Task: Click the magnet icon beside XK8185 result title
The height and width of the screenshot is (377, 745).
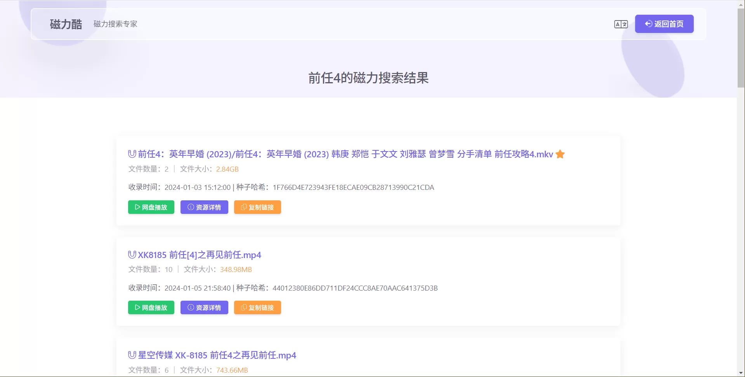Action: pyautogui.click(x=131, y=255)
